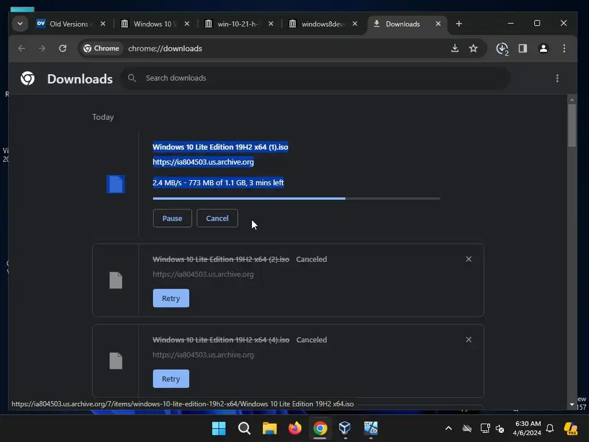The width and height of the screenshot is (589, 442).
Task: Click the blue file icon of active download
Action: click(x=116, y=184)
